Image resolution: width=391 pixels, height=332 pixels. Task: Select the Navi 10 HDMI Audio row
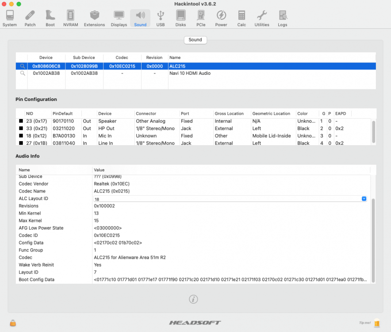(196, 73)
